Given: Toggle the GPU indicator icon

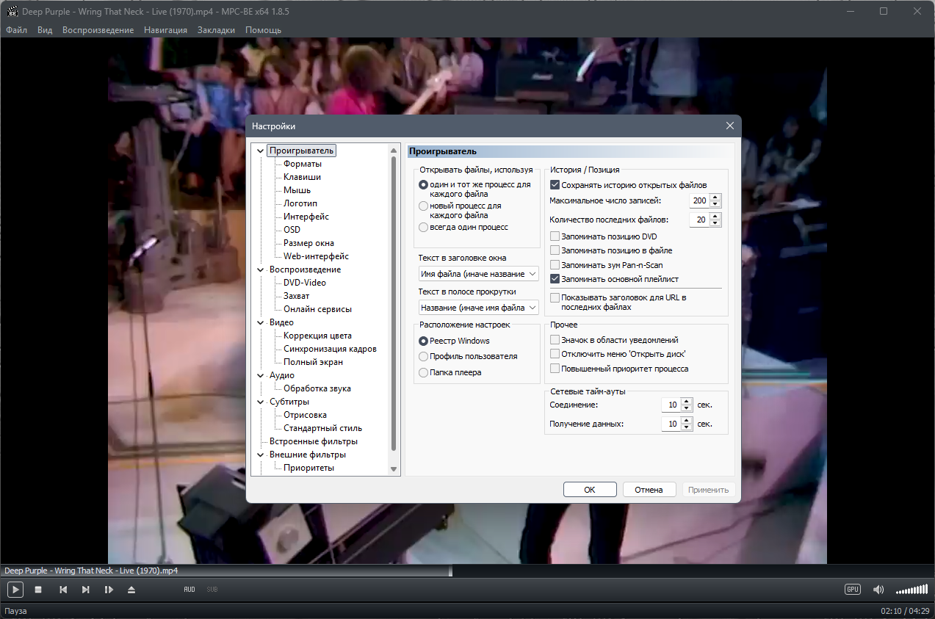Looking at the screenshot, I should point(852,590).
